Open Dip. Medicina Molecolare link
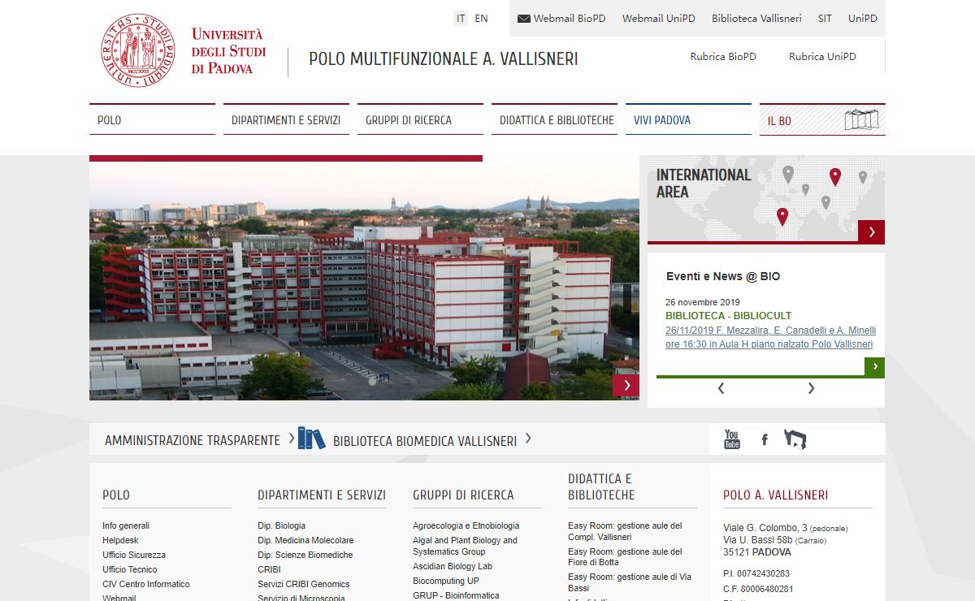The image size is (975, 601). click(305, 540)
